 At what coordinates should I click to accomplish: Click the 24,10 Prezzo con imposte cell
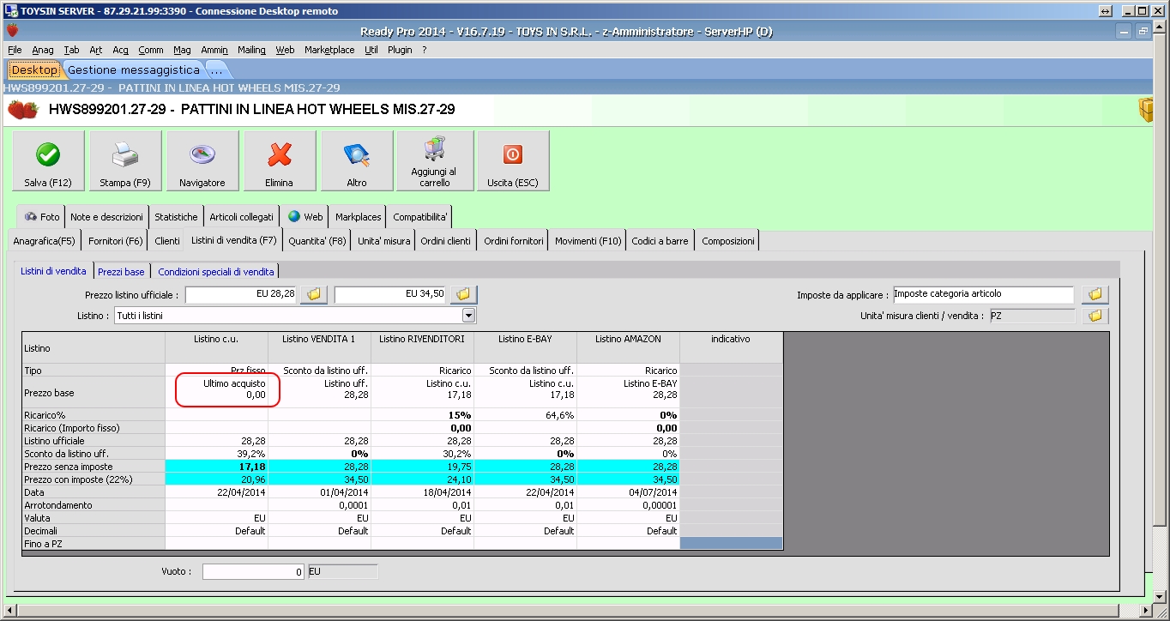click(x=422, y=479)
